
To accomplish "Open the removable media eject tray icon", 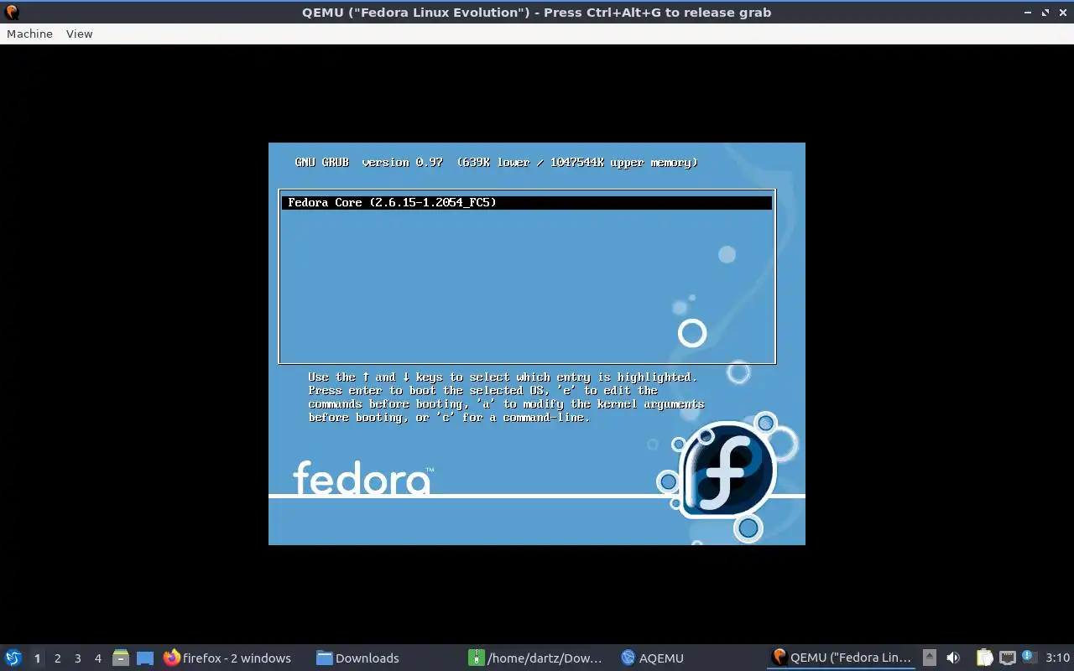I will 930,658.
